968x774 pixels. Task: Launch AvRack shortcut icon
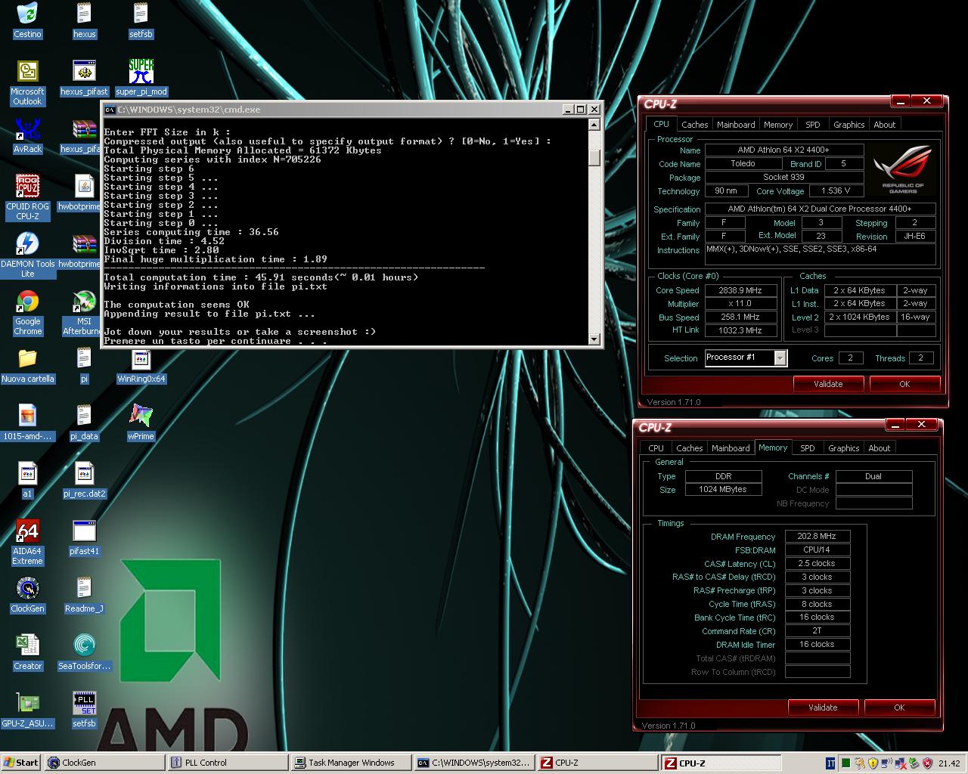click(x=27, y=135)
